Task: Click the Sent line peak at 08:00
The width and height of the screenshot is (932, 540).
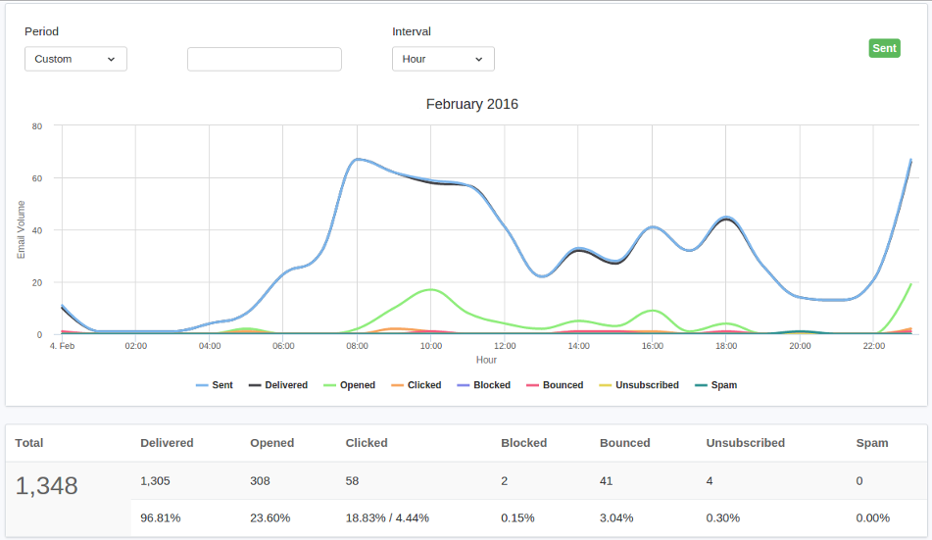Action: 358,160
